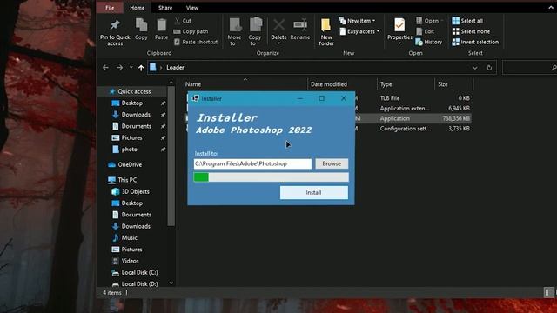Go forward with the right arrow
This screenshot has height=313, width=557.
click(120, 68)
